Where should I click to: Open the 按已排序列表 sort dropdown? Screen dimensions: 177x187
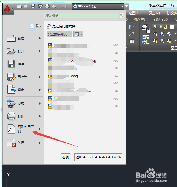[x=59, y=34]
